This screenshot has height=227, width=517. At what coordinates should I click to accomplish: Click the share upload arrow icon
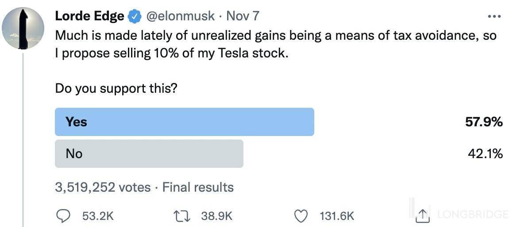(423, 215)
